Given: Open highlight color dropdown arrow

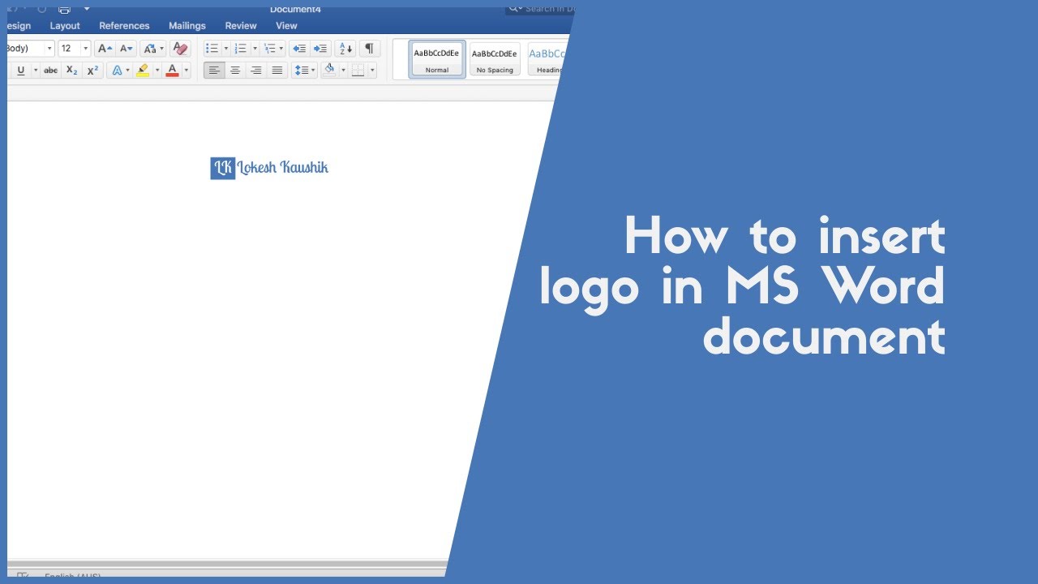Looking at the screenshot, I should (157, 71).
